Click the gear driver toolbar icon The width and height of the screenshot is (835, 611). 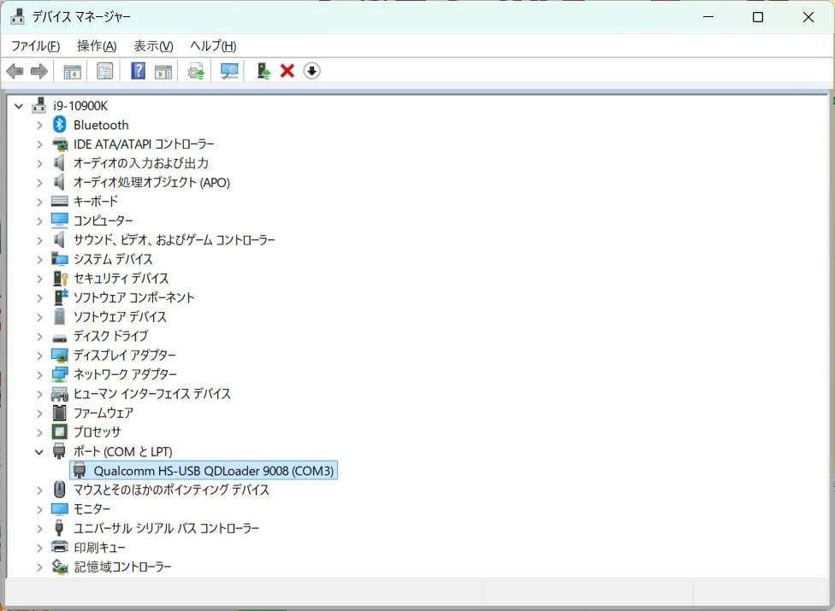click(196, 71)
